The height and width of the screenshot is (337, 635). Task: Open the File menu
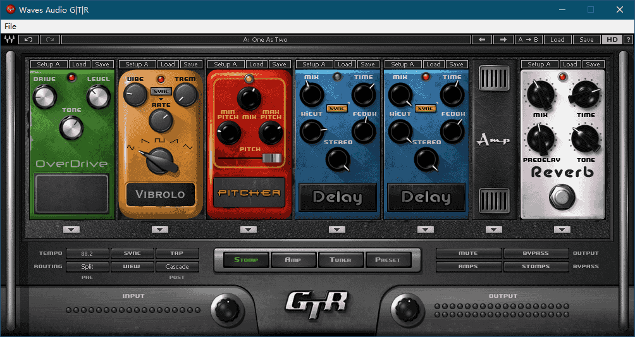coord(10,27)
